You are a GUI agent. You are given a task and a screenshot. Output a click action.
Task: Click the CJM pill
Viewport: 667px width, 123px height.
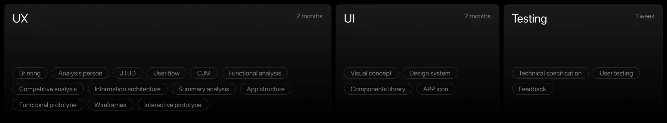click(204, 73)
